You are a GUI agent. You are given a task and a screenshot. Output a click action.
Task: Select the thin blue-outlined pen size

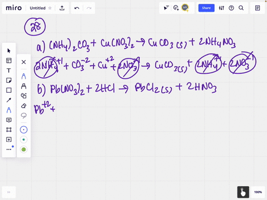pyautogui.click(x=23, y=129)
